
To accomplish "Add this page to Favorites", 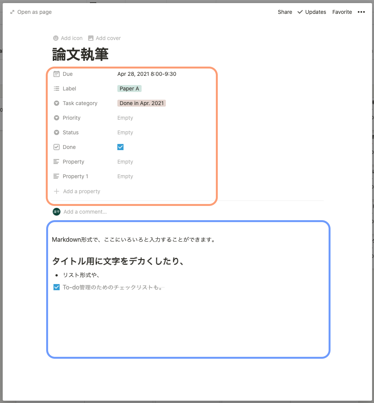I will click(342, 12).
